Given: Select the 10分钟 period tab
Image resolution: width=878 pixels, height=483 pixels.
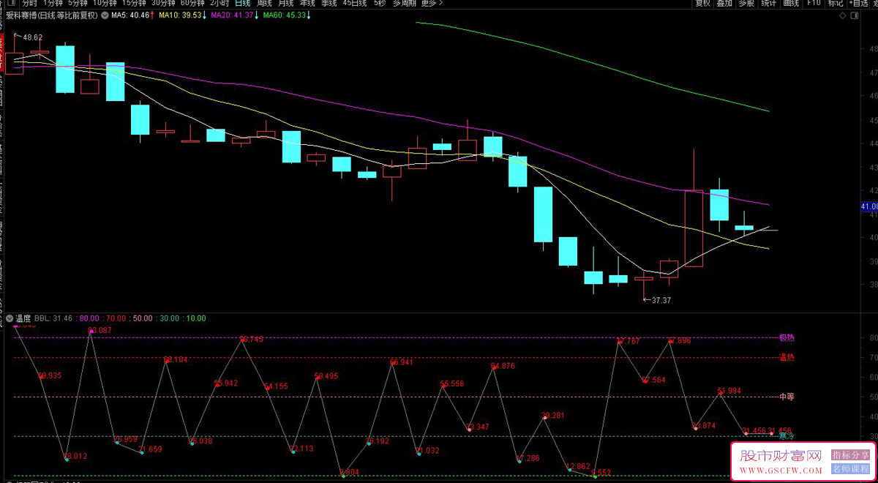Looking at the screenshot, I should pos(105,4).
